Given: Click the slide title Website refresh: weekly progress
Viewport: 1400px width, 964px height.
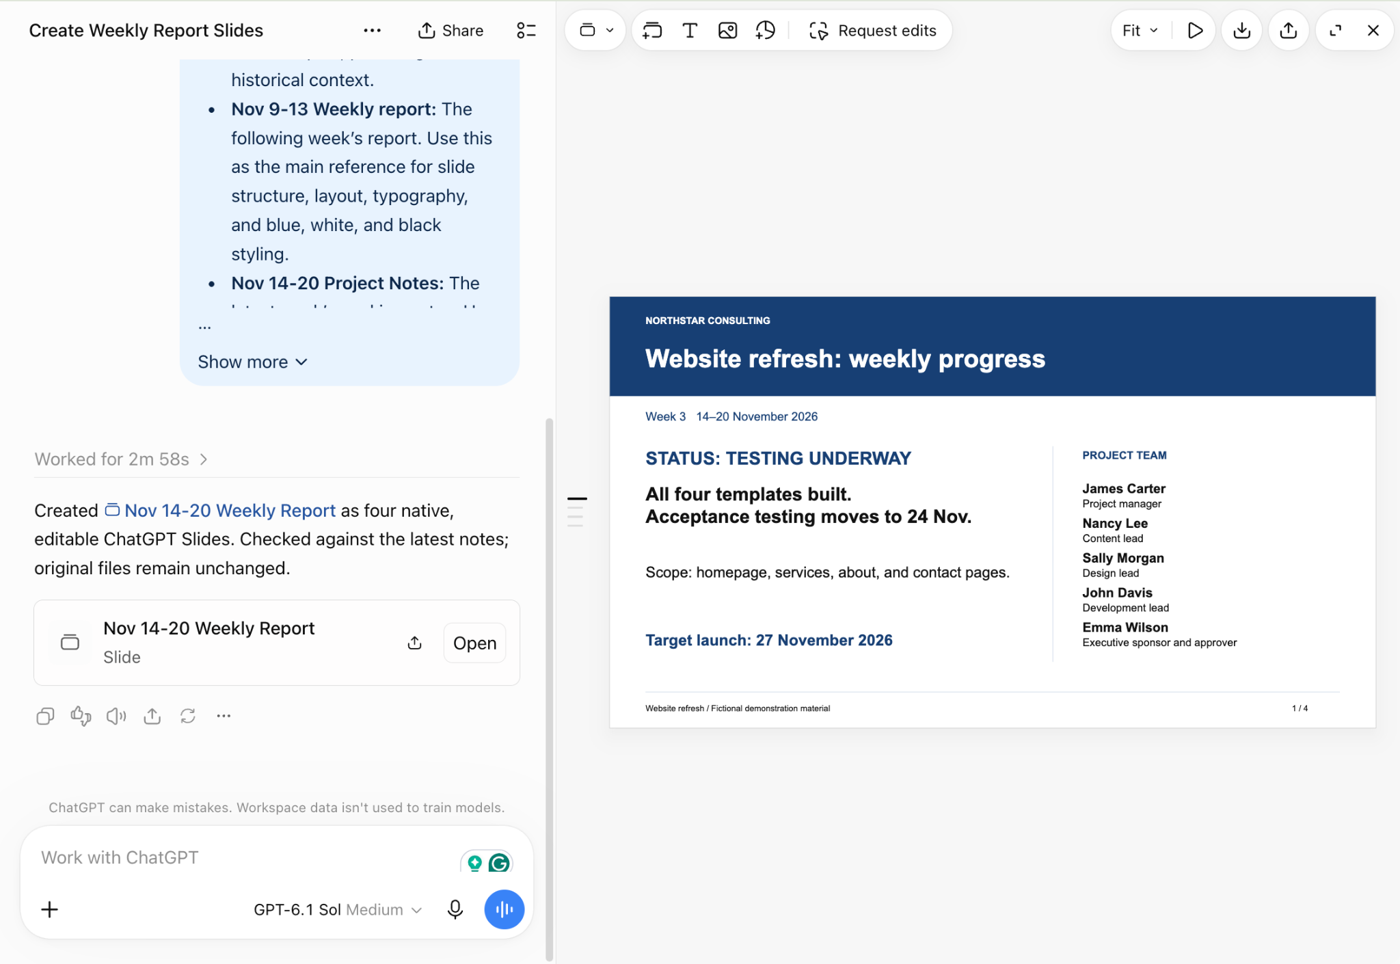Looking at the screenshot, I should (x=845, y=359).
